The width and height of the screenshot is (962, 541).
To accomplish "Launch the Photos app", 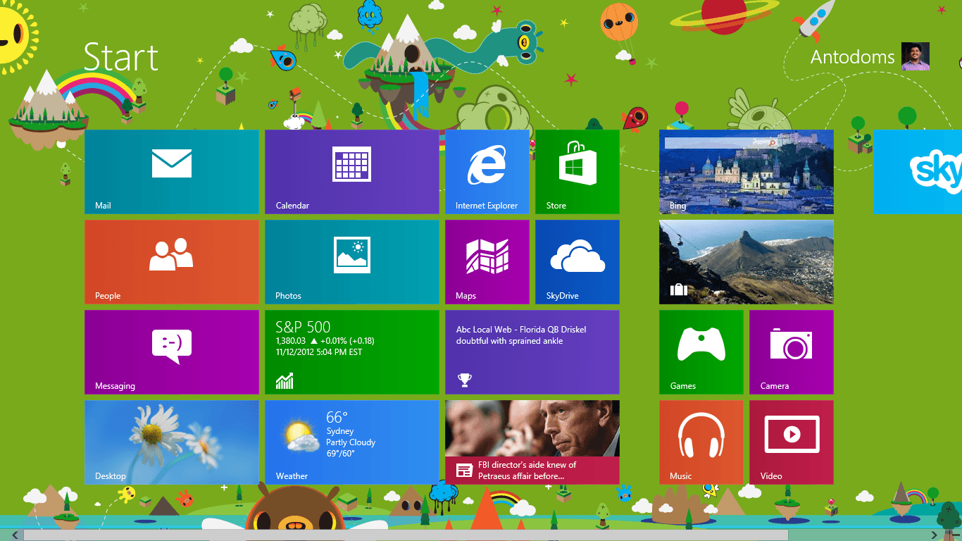I will (x=351, y=261).
